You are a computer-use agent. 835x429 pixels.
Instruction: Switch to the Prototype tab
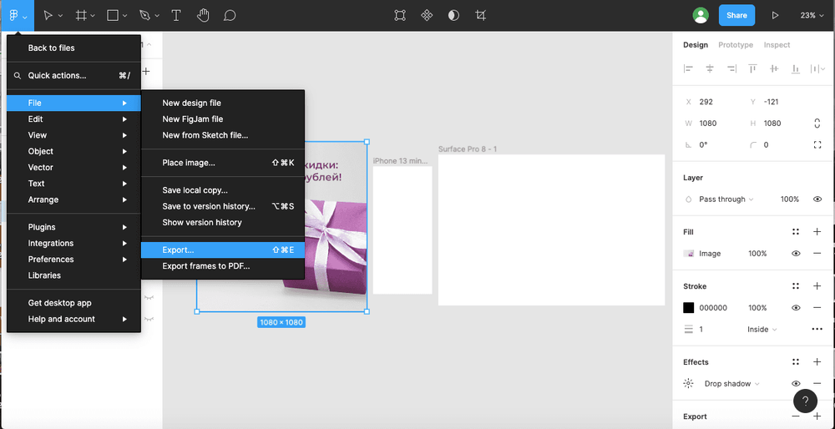tap(735, 45)
